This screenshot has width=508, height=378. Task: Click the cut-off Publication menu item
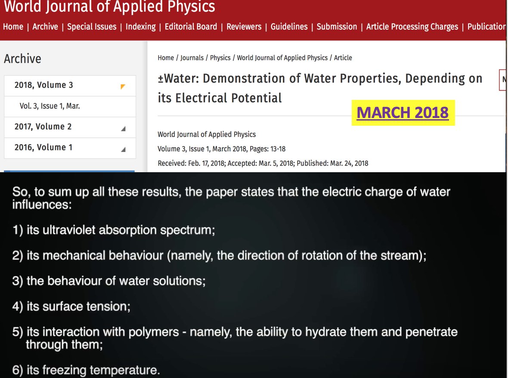click(486, 27)
